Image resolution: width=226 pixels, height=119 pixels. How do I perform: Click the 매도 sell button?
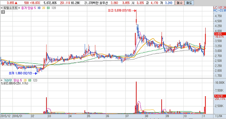(x=189, y=3)
